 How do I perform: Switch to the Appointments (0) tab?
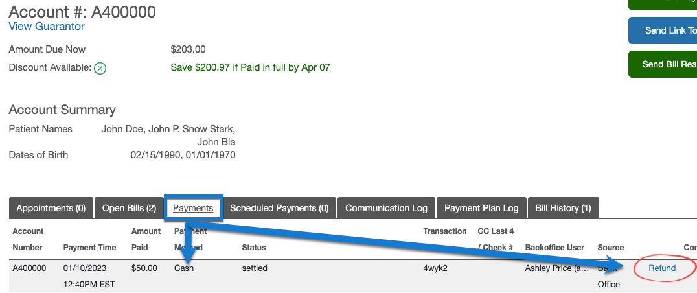coord(51,208)
